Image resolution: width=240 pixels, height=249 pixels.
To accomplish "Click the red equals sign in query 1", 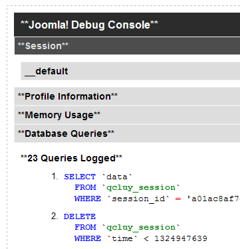I will pyautogui.click(x=178, y=199).
